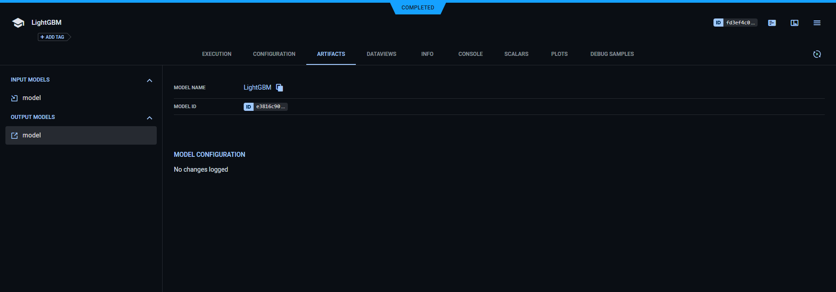Open the full-screen details view icon
Viewport: 836px width, 292px height.
[x=795, y=23]
